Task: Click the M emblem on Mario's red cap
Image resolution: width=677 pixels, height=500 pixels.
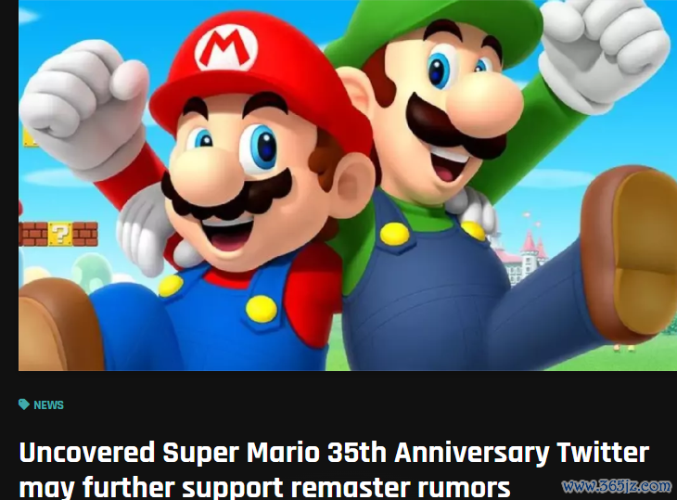Action: point(225,47)
